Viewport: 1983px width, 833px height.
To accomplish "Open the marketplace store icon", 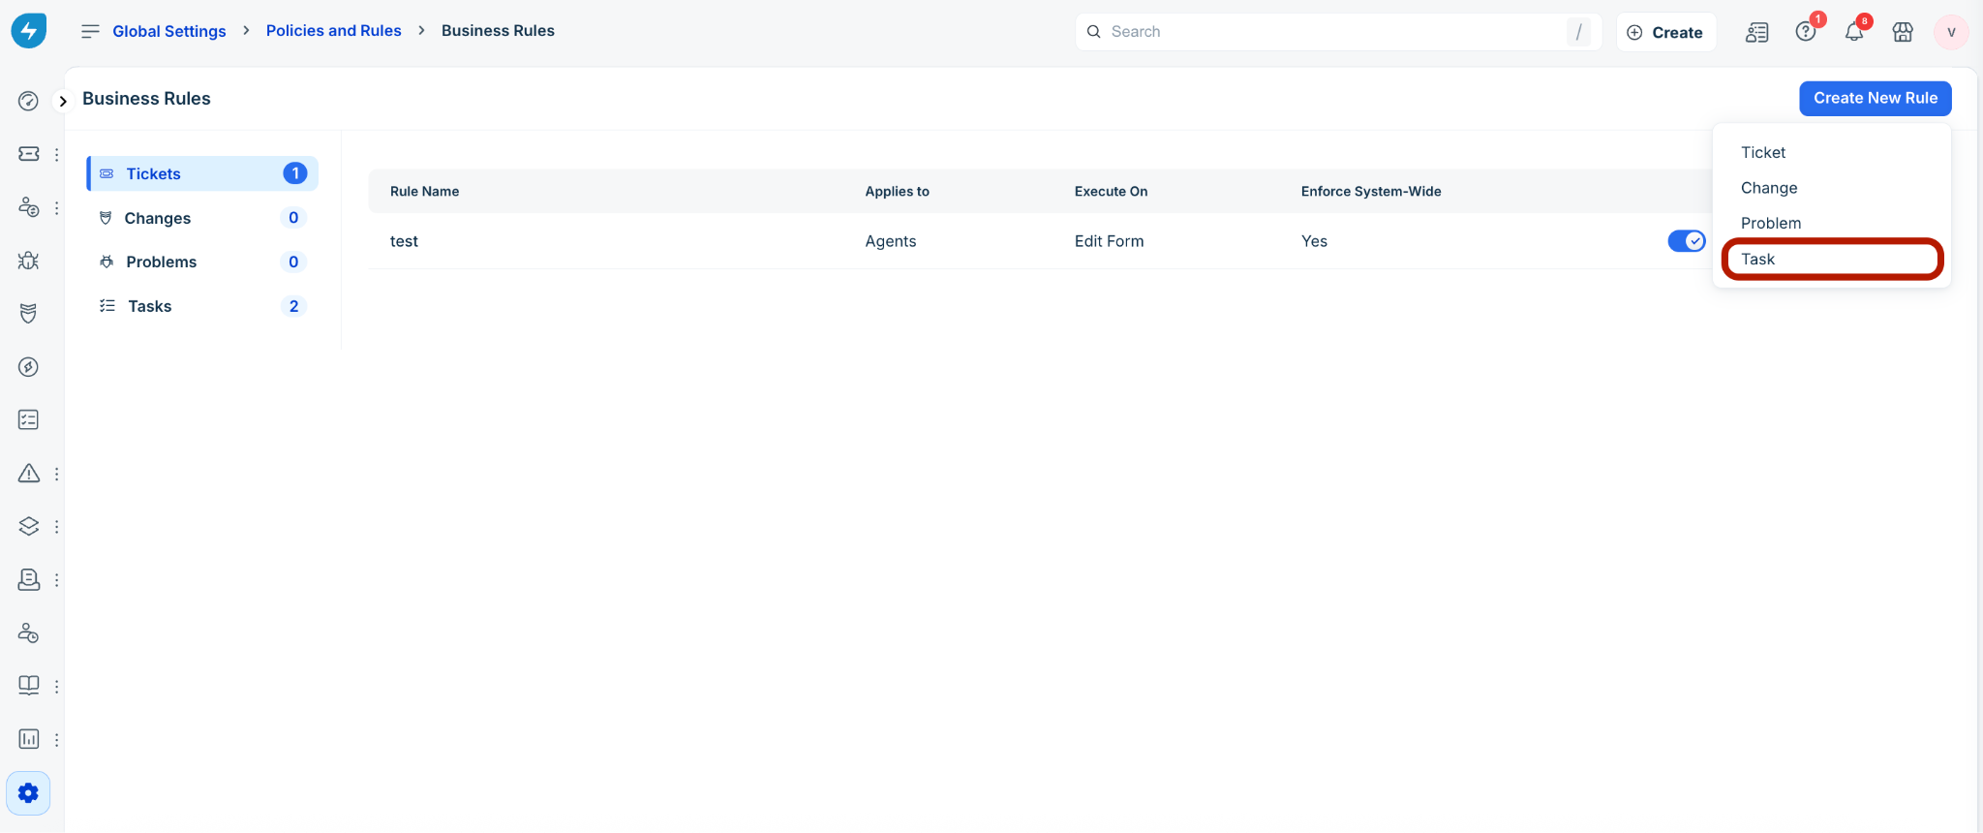I will (1903, 32).
